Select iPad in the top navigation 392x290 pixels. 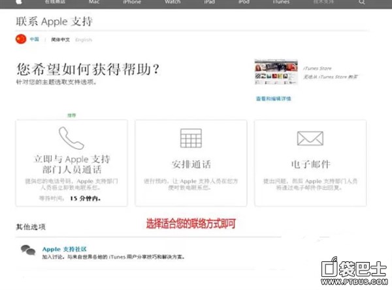208,3
